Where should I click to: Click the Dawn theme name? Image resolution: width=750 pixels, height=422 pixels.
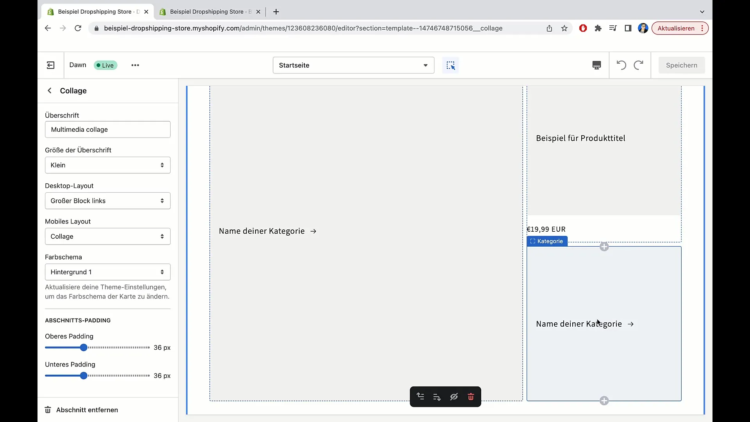click(78, 65)
